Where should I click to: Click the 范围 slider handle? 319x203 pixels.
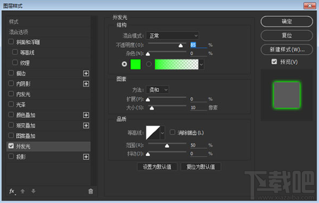coord(167,146)
